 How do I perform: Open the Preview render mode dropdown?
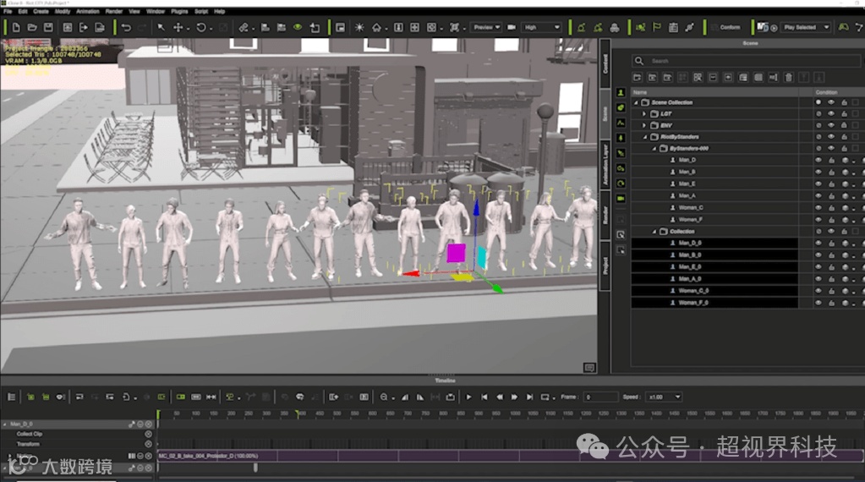(x=485, y=28)
